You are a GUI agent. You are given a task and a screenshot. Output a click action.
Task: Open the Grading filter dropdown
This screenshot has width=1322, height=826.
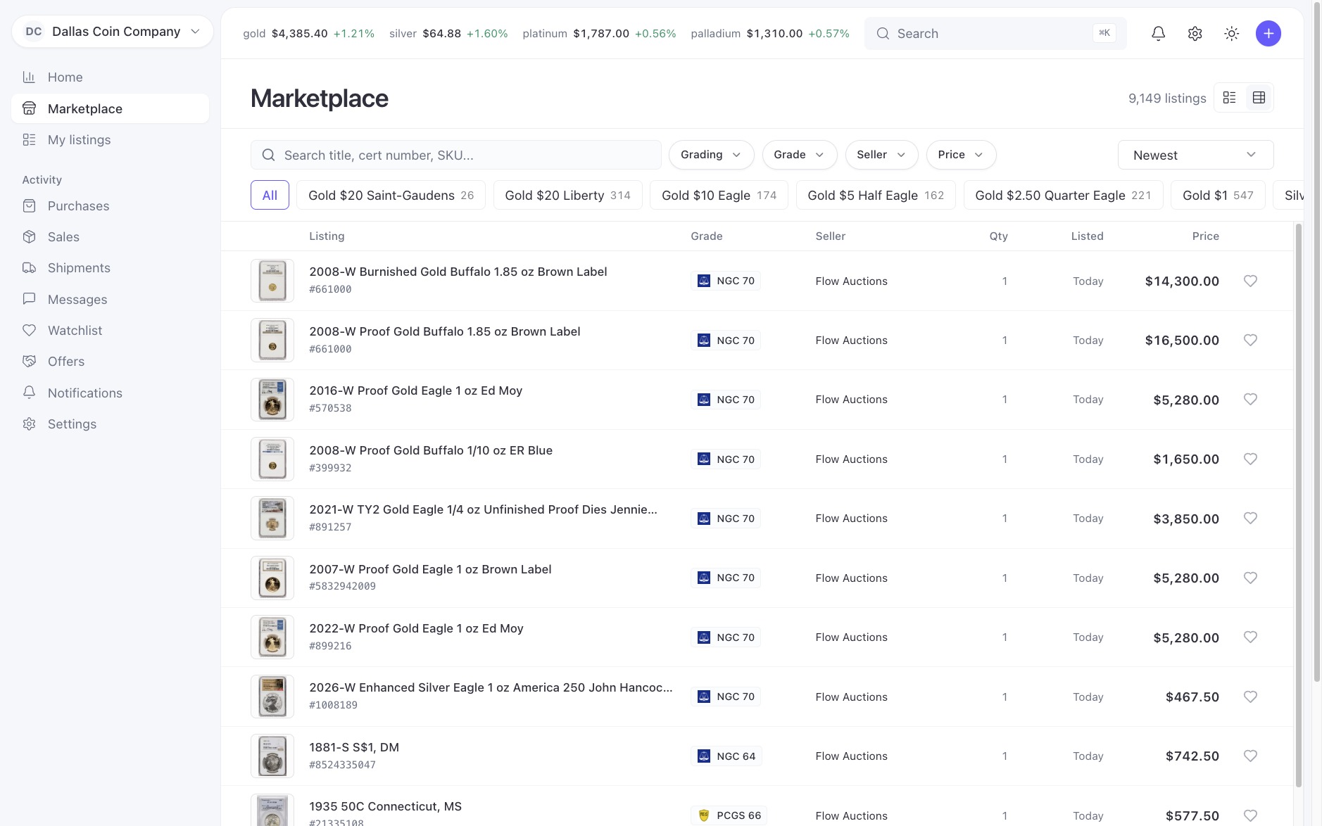pyautogui.click(x=711, y=155)
